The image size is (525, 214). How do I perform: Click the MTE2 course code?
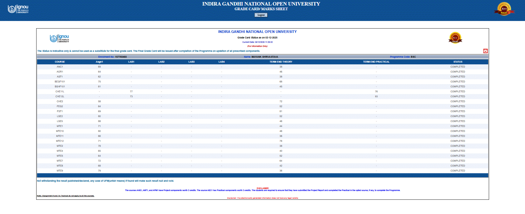(60, 146)
